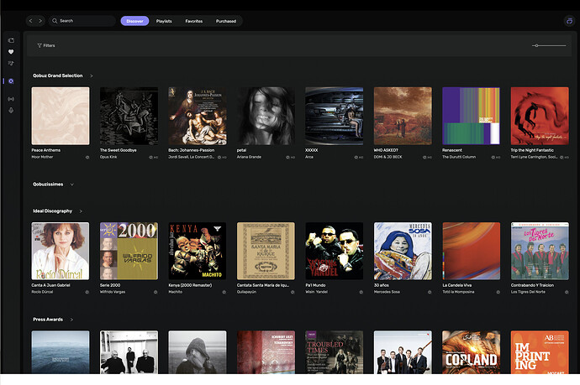580x385 pixels.
Task: Click the artist name Arca
Action: (x=309, y=157)
